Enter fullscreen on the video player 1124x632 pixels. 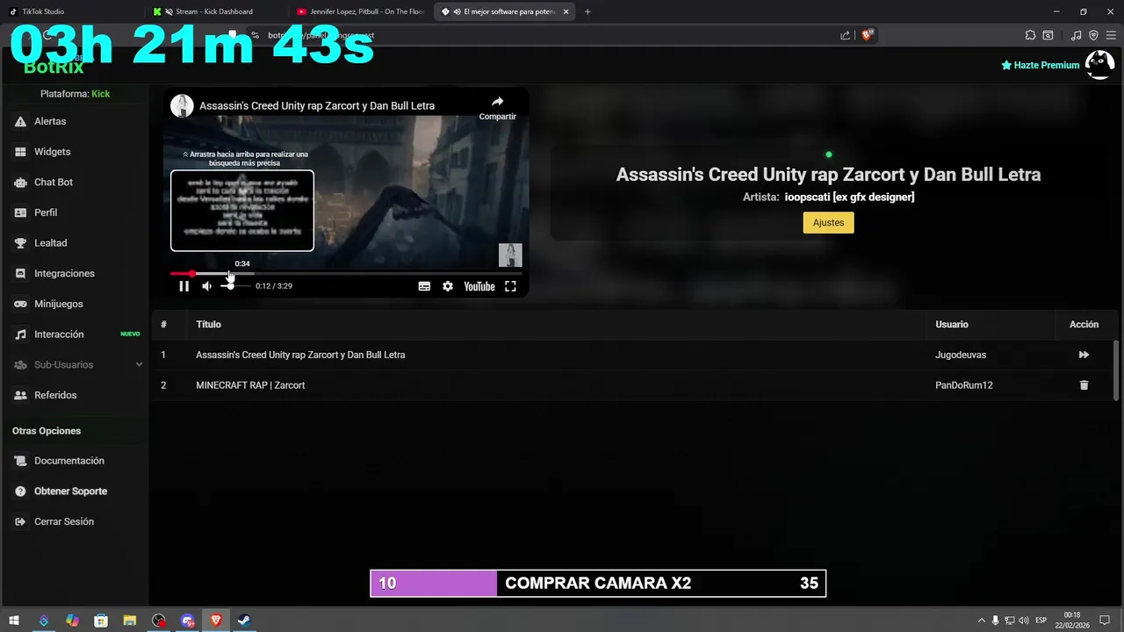[x=510, y=286]
